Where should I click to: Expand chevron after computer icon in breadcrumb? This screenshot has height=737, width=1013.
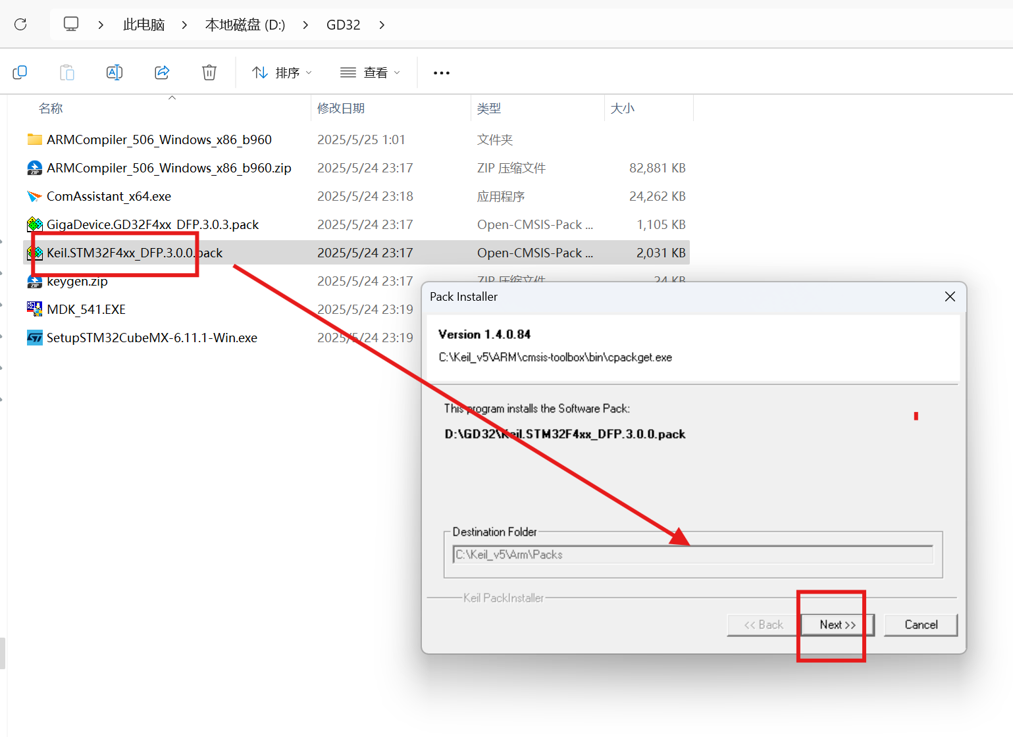101,25
